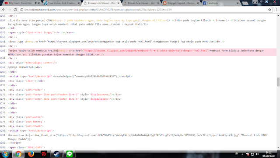Click the page vertical scrollbar thumb
The image size is (280, 158).
tap(278, 82)
